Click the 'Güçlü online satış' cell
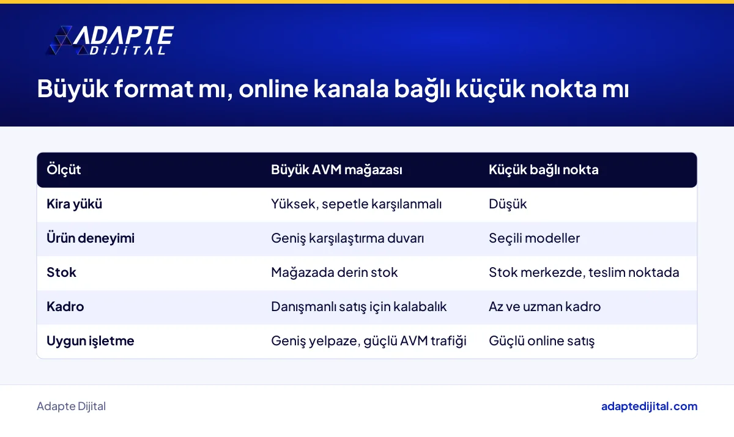Screen dimensions: 734x437 [542, 341]
